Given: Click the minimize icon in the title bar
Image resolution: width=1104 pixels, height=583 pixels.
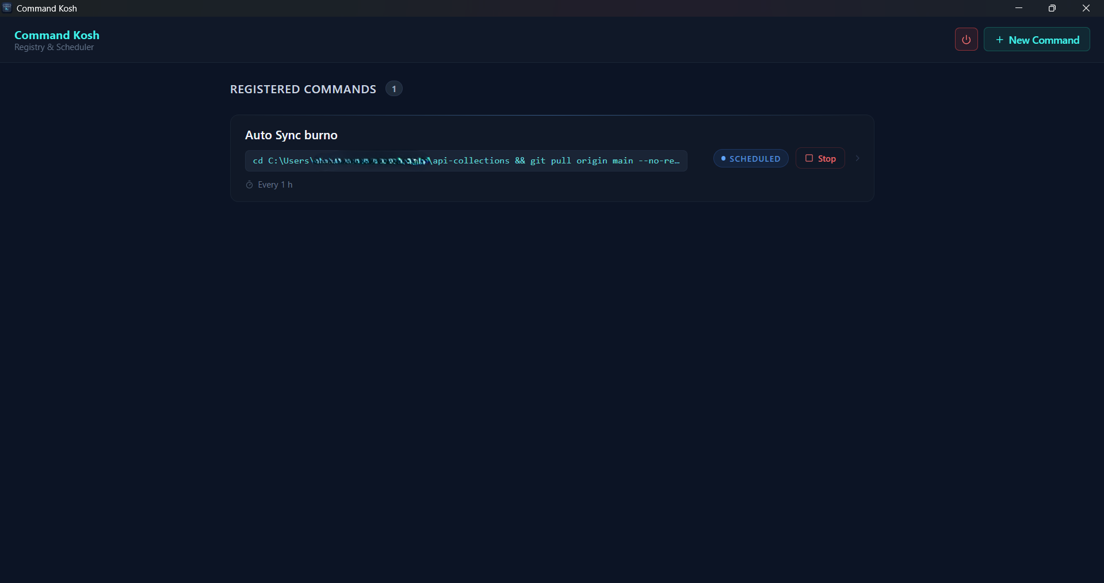Looking at the screenshot, I should click(x=1018, y=8).
